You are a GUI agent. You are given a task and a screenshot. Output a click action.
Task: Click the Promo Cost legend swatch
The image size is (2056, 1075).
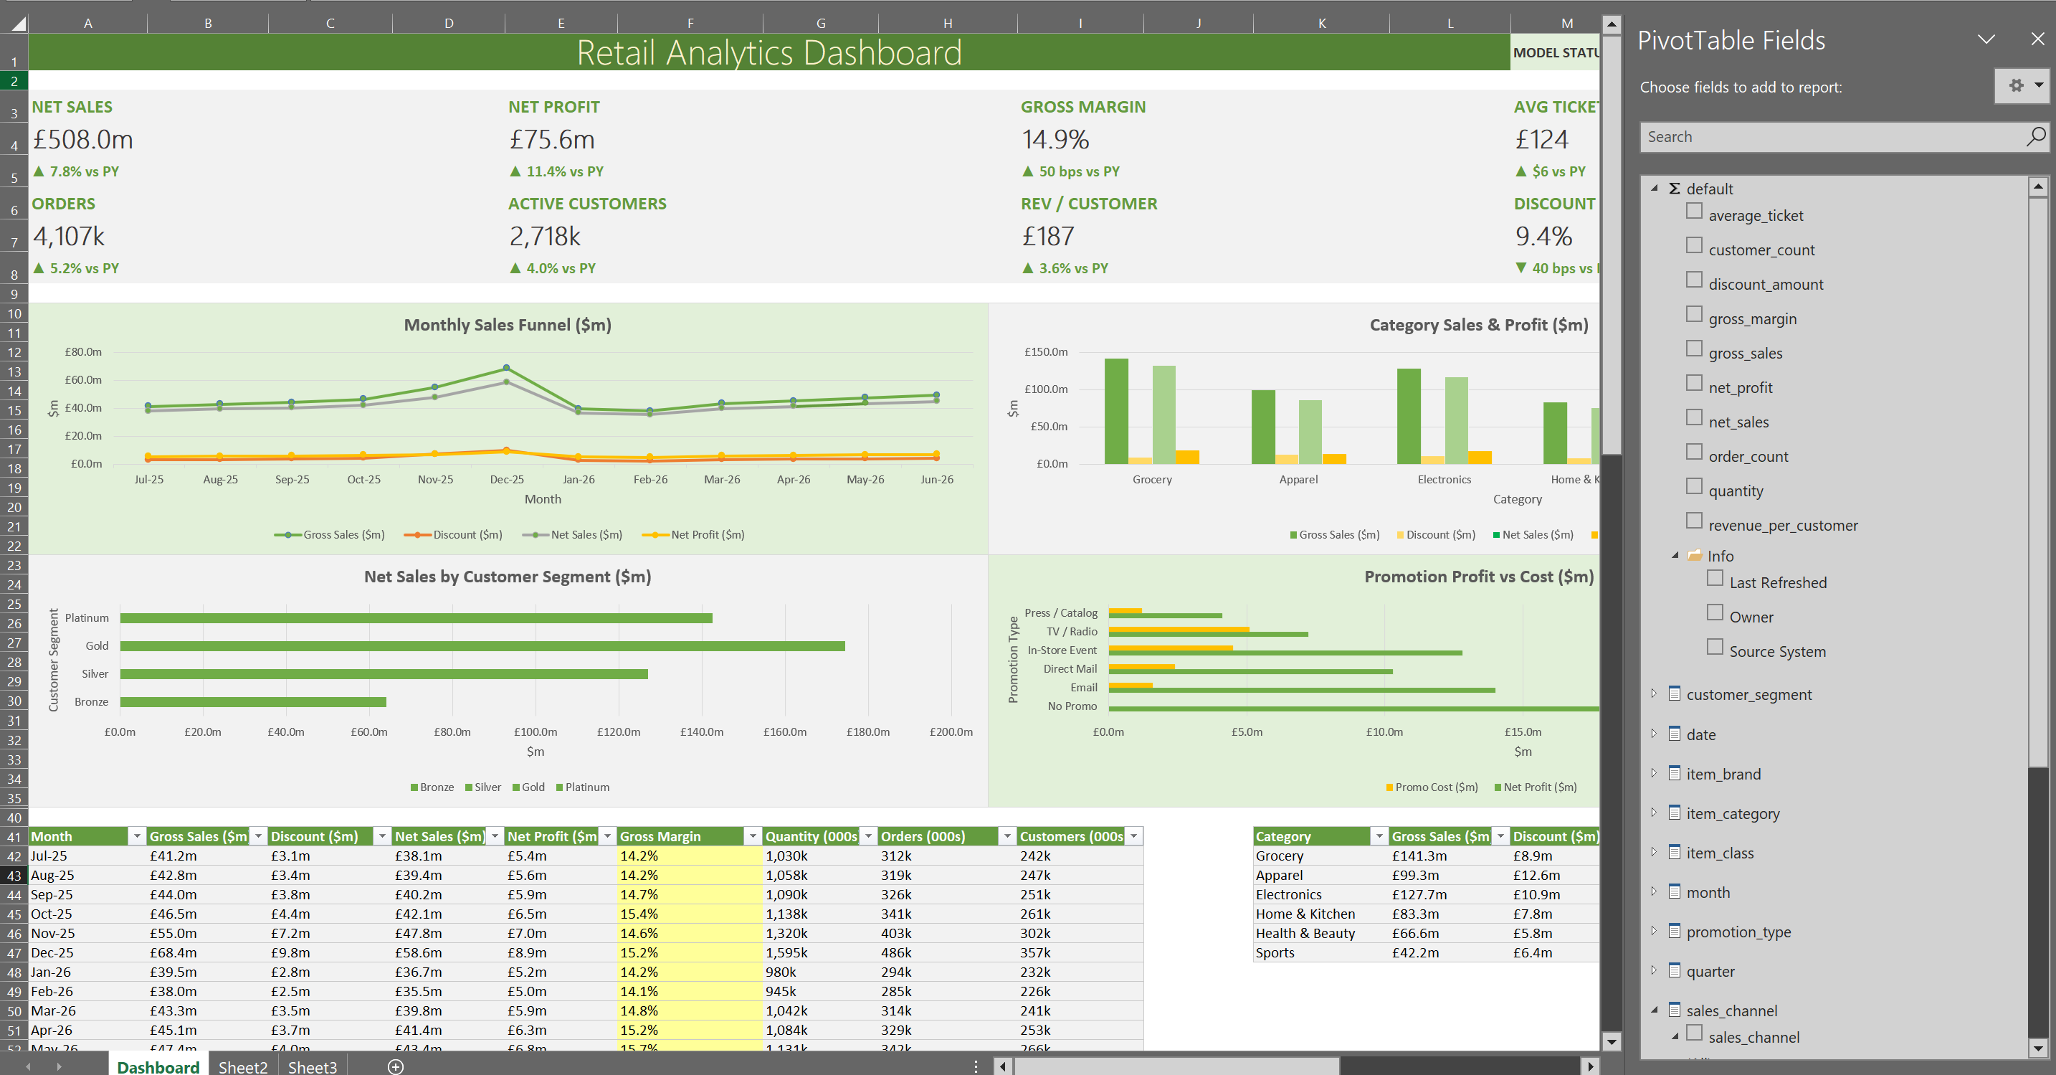(1389, 787)
